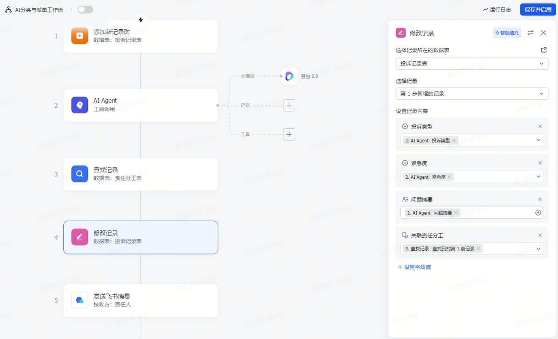This screenshot has width=558, height=339.
Task: Click the plus circle in the 问题摘要 field
Action: (538, 213)
